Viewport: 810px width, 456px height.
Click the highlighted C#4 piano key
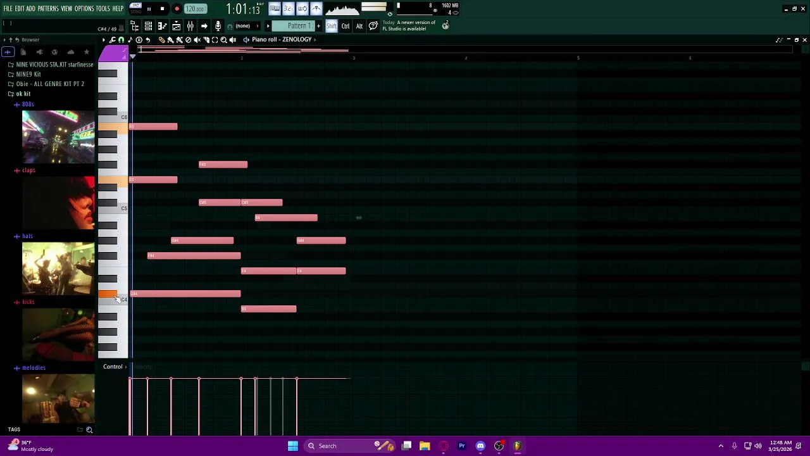(x=108, y=294)
